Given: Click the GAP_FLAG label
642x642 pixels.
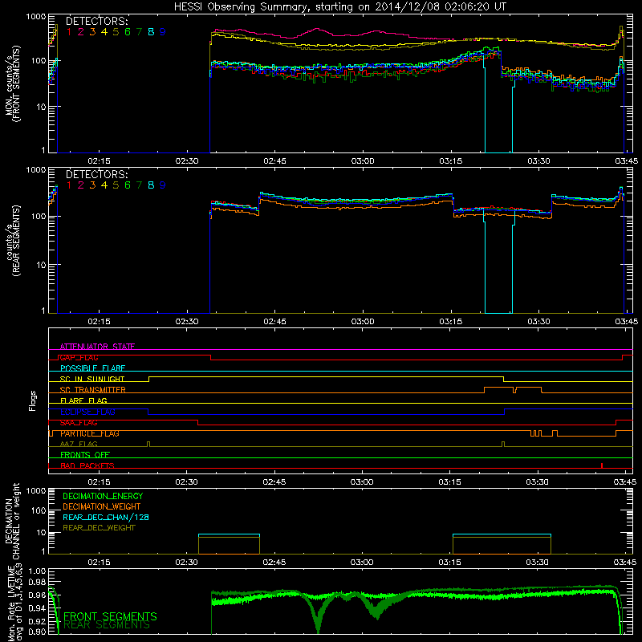Looking at the screenshot, I should [x=79, y=357].
